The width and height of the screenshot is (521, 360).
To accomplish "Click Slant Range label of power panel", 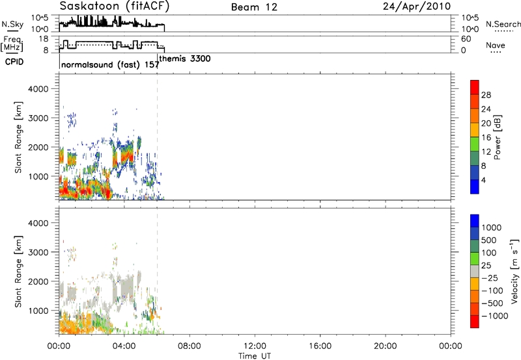I will (x=18, y=137).
